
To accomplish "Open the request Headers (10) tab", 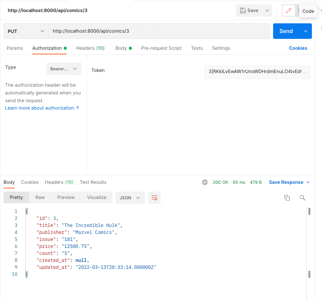I will [90, 48].
